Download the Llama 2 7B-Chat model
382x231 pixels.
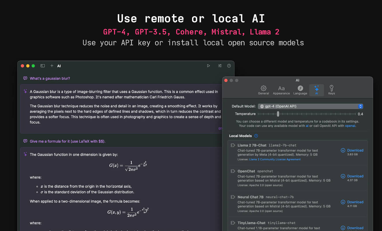(x=355, y=150)
